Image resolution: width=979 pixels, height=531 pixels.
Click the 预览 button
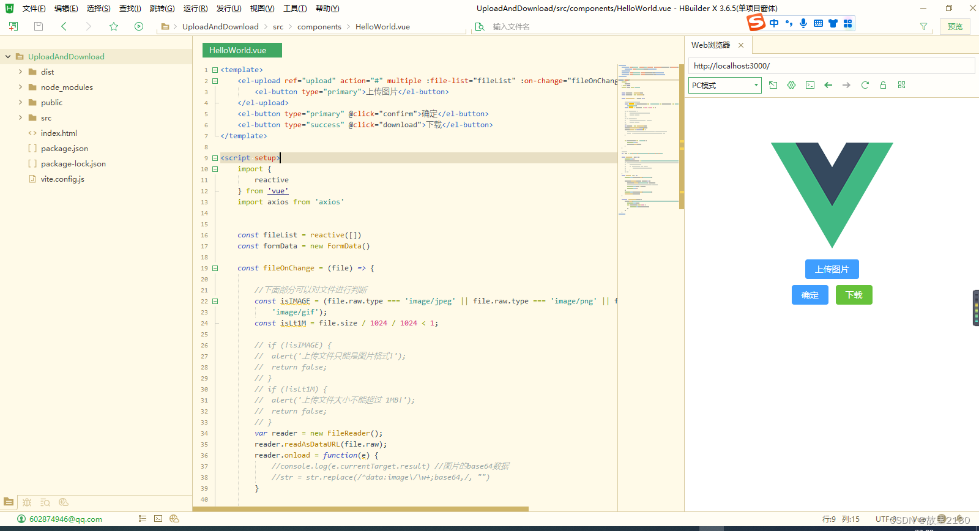955,26
